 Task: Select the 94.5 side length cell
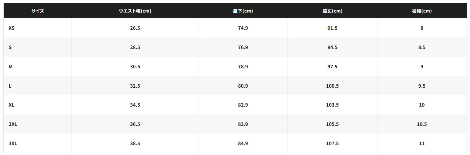(x=332, y=47)
